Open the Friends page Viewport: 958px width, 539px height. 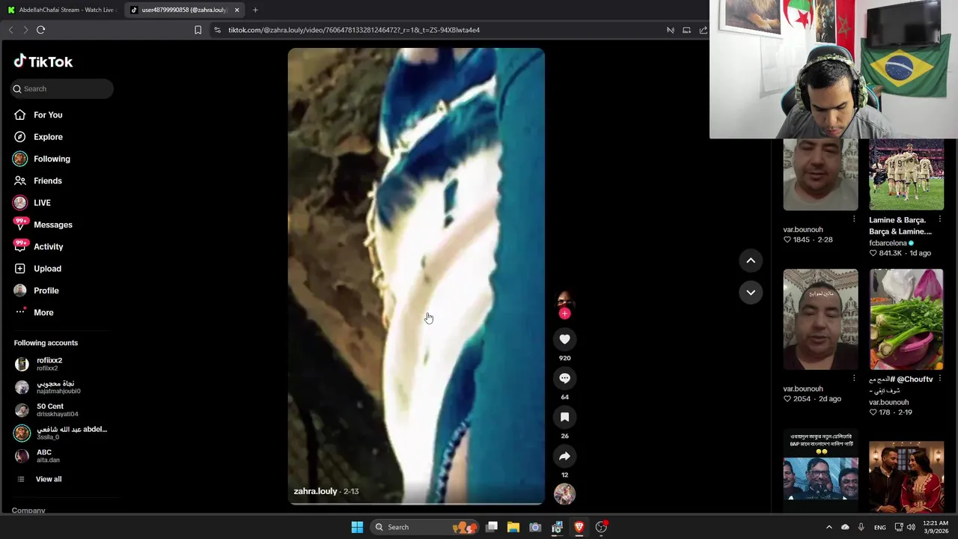coord(48,180)
